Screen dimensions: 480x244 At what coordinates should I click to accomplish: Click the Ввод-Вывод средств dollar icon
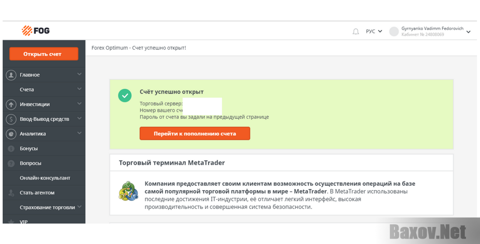11,119
